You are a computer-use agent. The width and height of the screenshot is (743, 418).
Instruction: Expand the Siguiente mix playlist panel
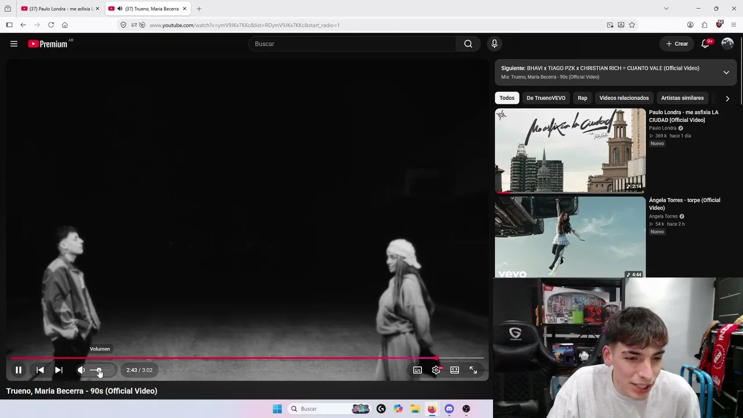pos(726,73)
